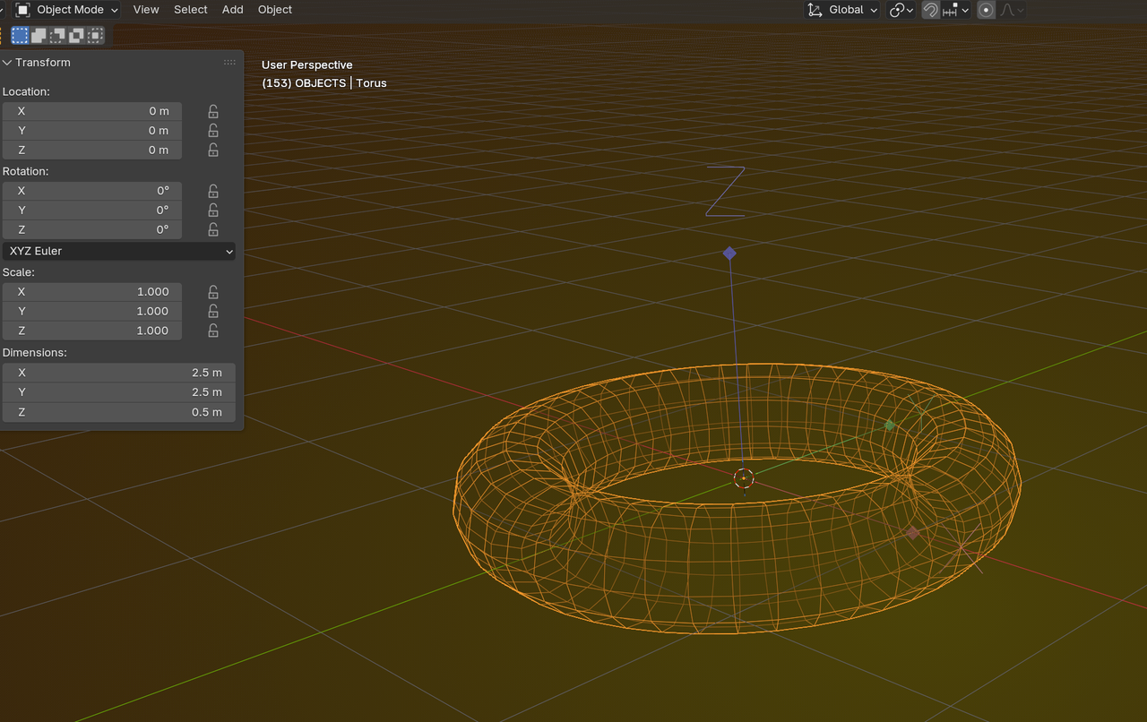Click the blue Z-axis gizmo diamond handle
This screenshot has width=1147, height=722.
point(729,254)
